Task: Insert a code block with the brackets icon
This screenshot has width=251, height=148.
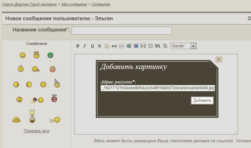Action: (x=122, y=46)
